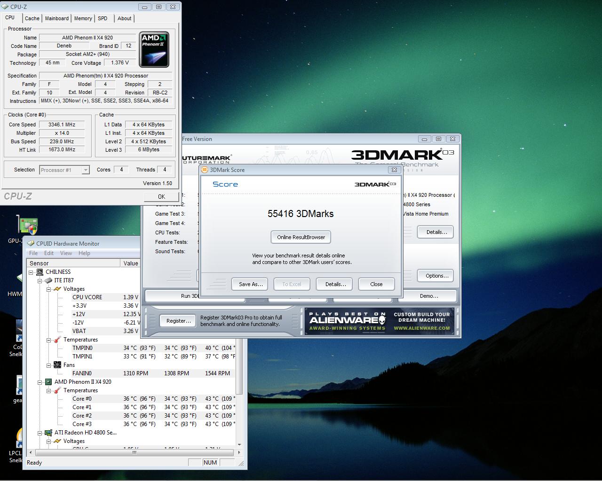This screenshot has width=602, height=481.
Task: Click the thermometer icon under ITE IT87
Action: [x=57, y=340]
